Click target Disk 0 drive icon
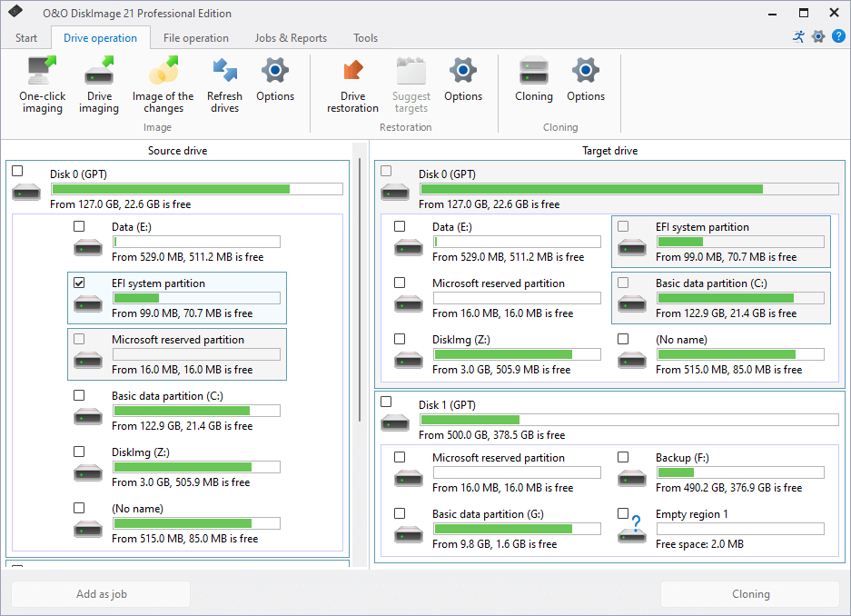Viewport: 851px width, 616px height. click(395, 192)
